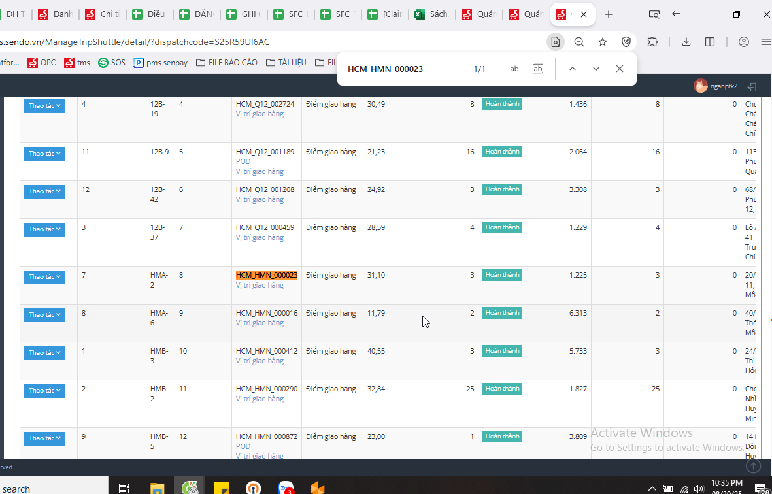Open Thao tác dropdown for HCM_Q12_001208 row
This screenshot has width=772, height=494.
pos(45,191)
